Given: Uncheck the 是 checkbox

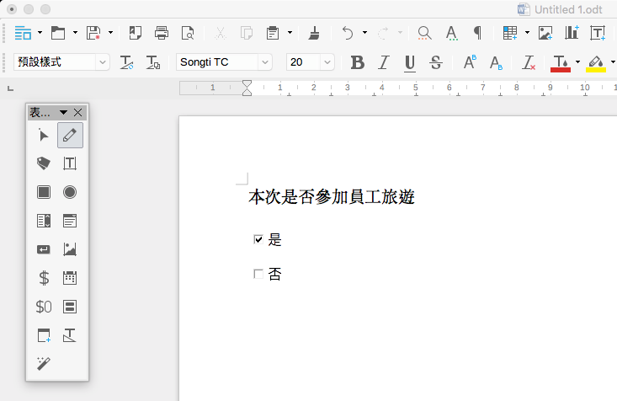Looking at the screenshot, I should click(258, 240).
